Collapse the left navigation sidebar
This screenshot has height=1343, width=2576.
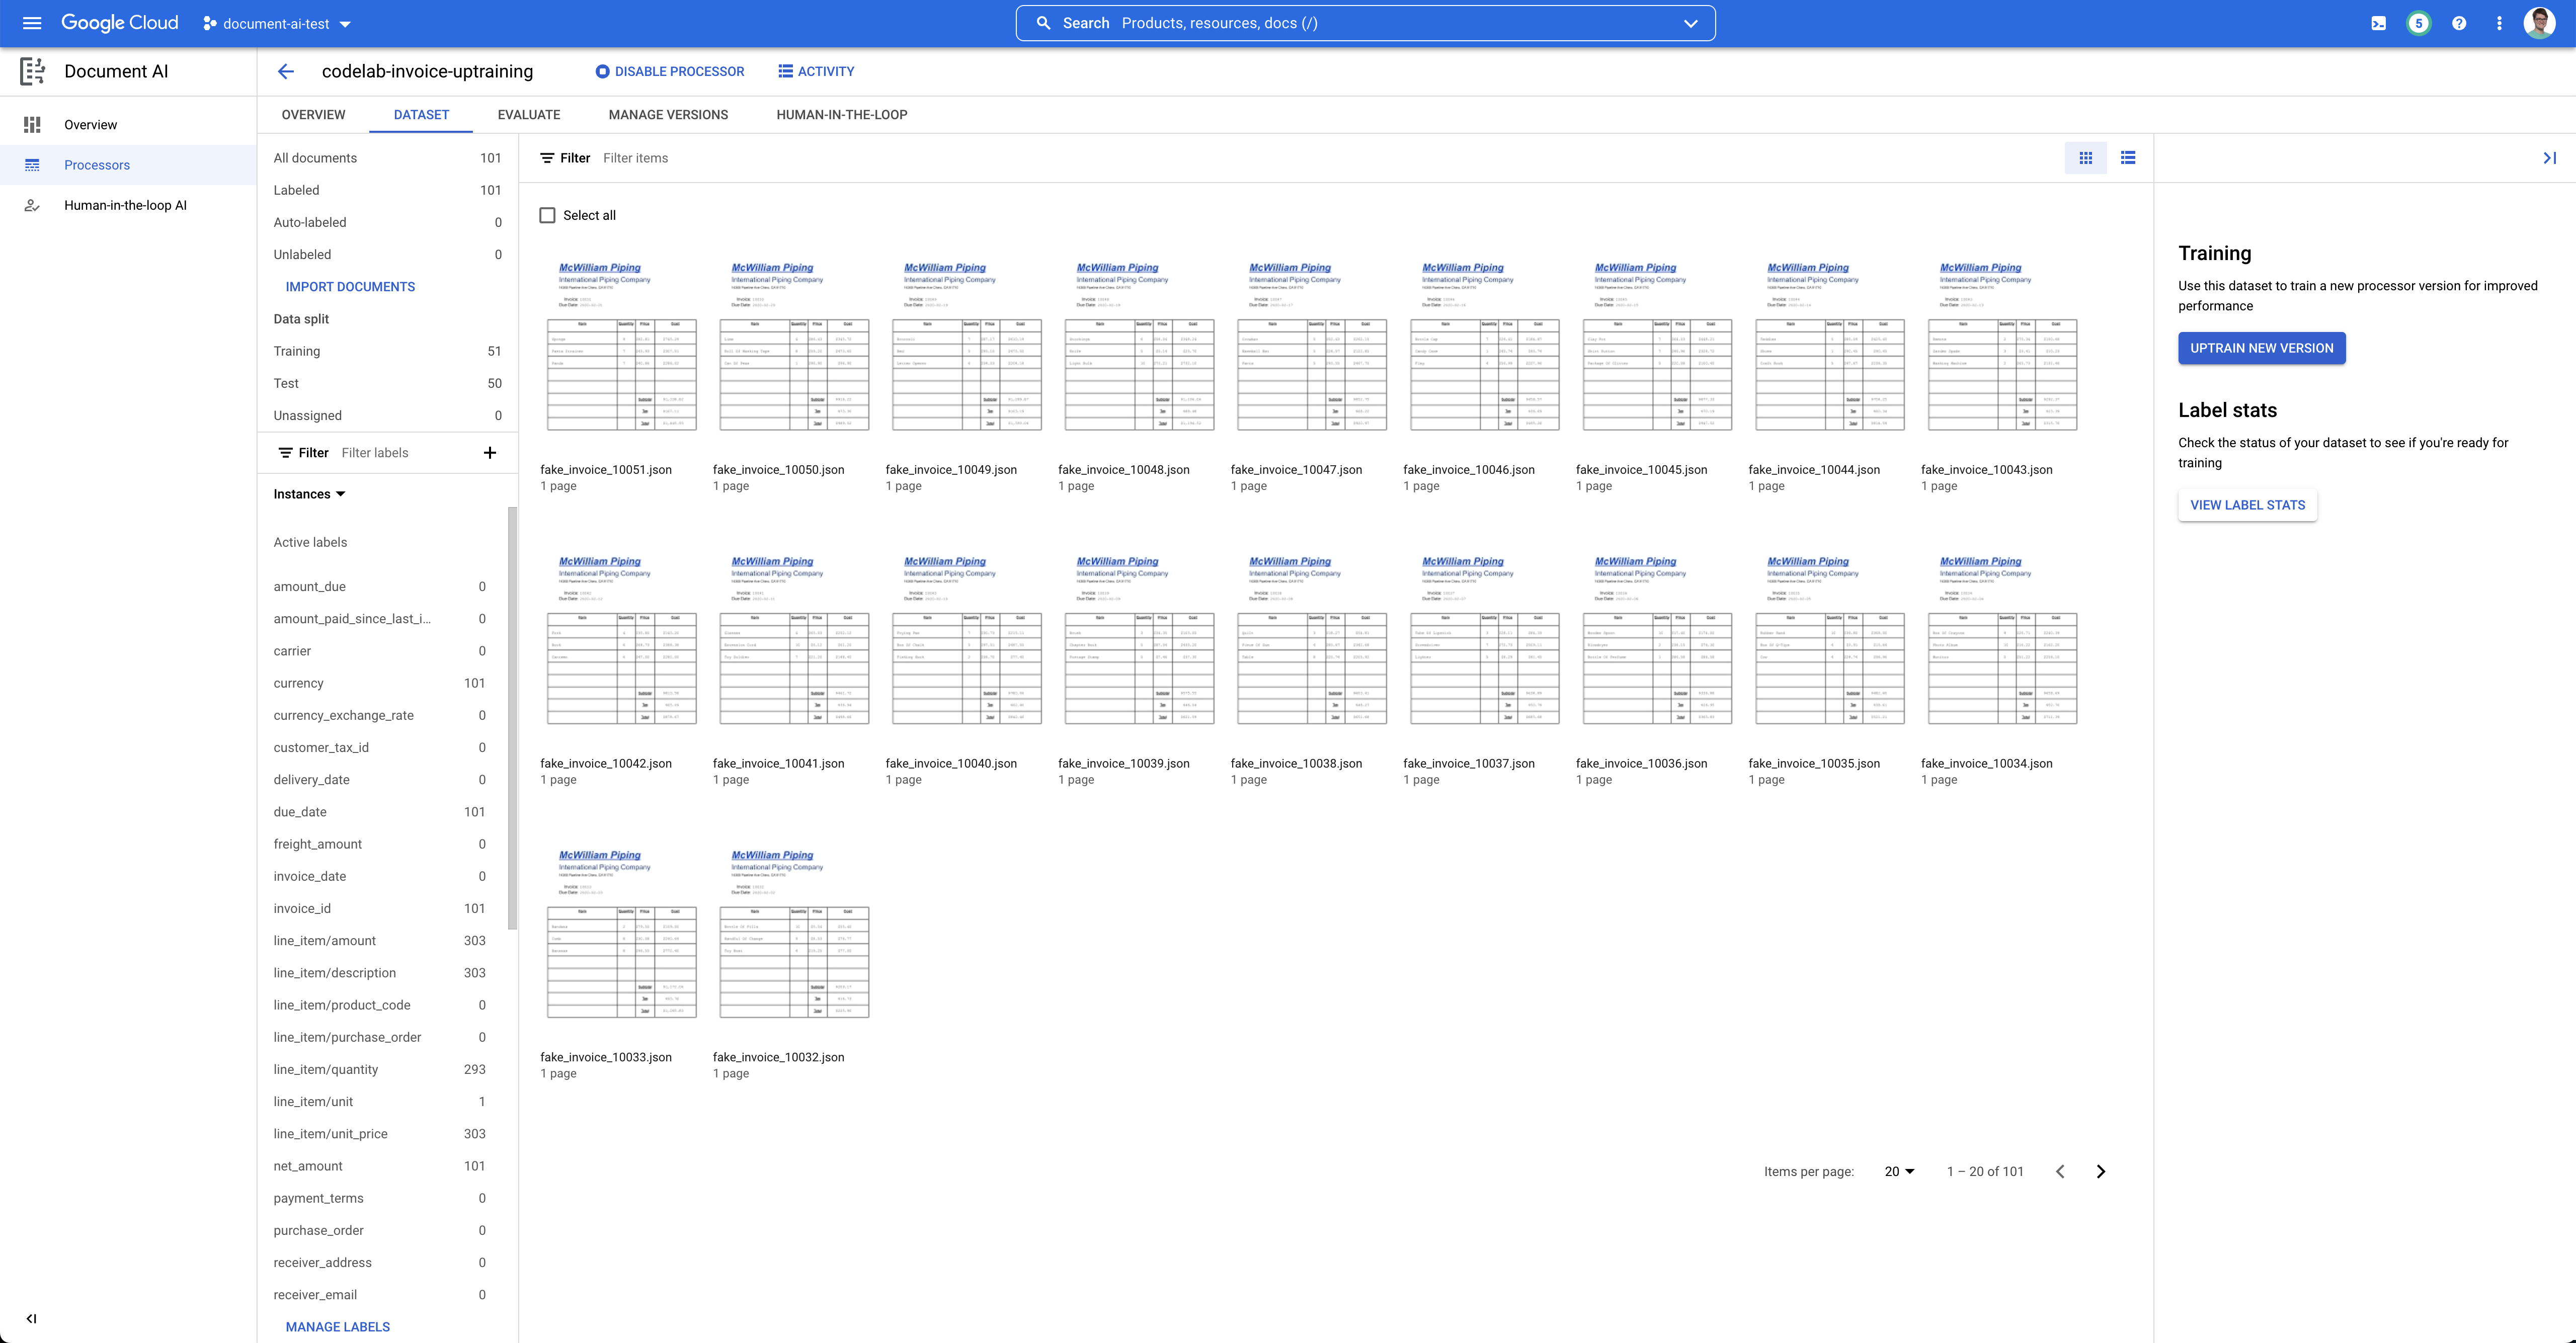(32, 1318)
